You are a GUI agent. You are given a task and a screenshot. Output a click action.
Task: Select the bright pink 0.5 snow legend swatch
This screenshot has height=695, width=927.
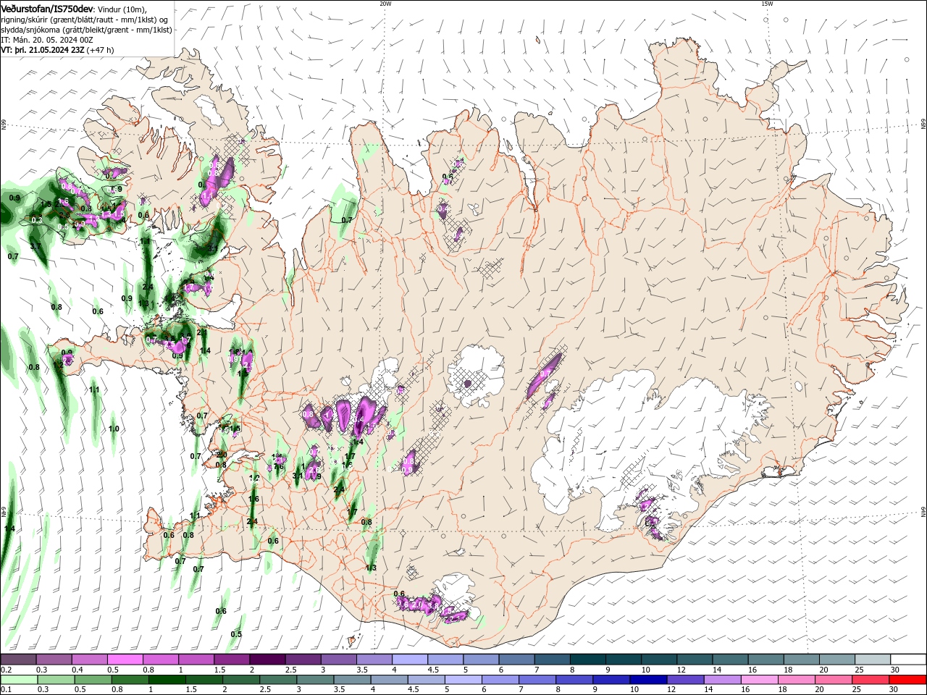click(125, 660)
